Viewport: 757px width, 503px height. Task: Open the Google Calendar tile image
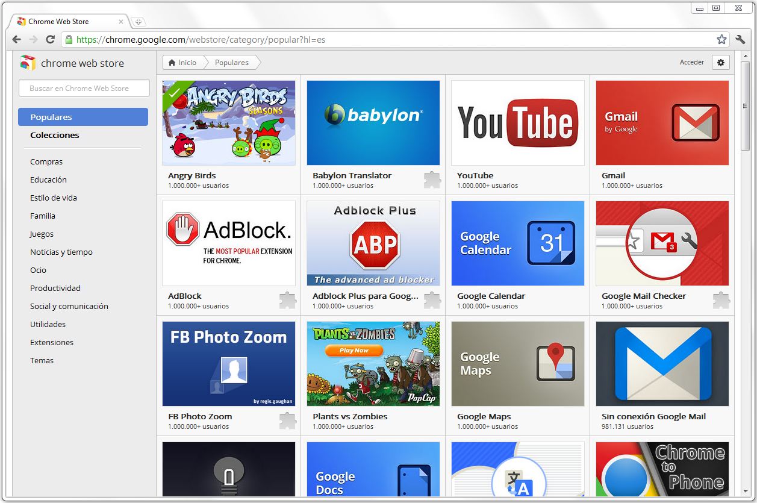point(518,243)
